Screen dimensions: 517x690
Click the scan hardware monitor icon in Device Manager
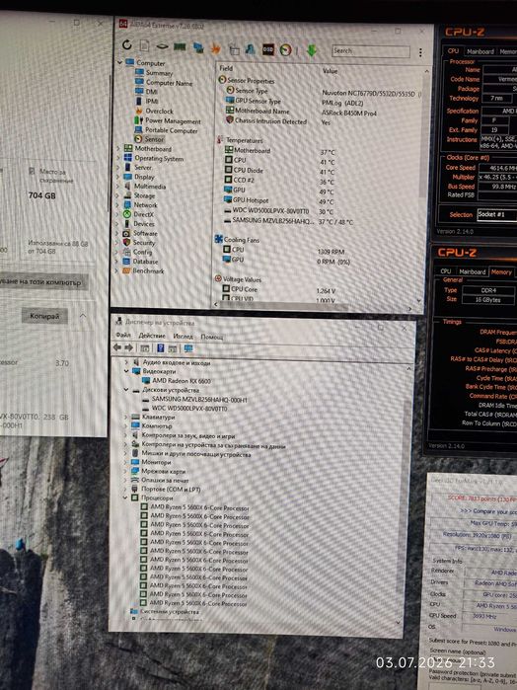[188, 349]
